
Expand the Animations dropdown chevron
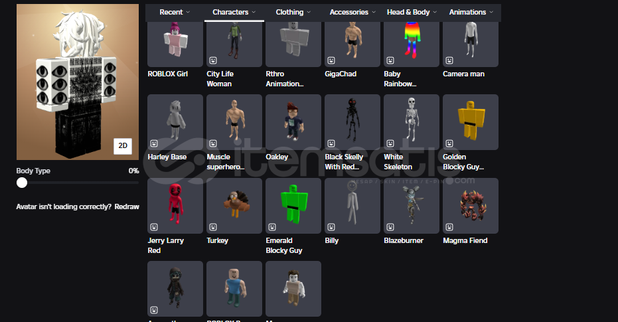[x=491, y=12]
